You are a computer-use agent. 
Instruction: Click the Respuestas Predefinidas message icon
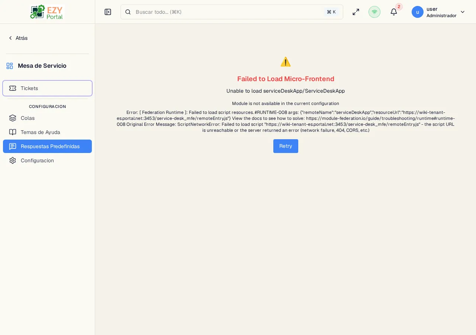point(13,146)
